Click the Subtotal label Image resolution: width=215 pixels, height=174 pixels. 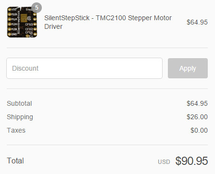[x=19, y=103]
